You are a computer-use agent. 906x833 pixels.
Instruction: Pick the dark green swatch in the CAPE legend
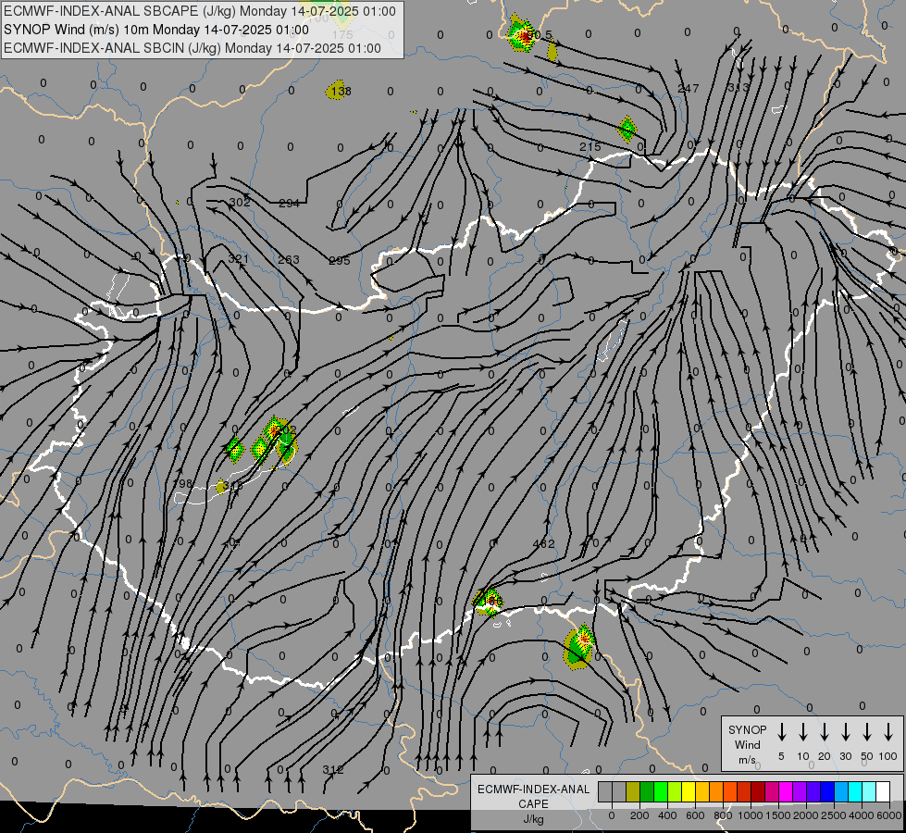(647, 792)
